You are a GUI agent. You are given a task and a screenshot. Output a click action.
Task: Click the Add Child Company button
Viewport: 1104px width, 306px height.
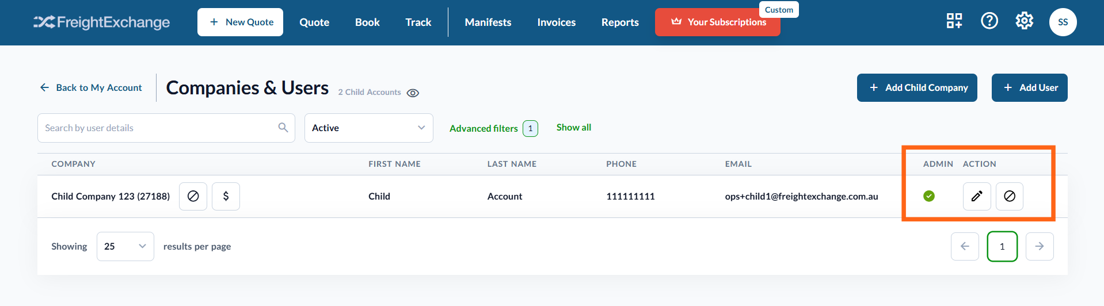click(x=917, y=87)
